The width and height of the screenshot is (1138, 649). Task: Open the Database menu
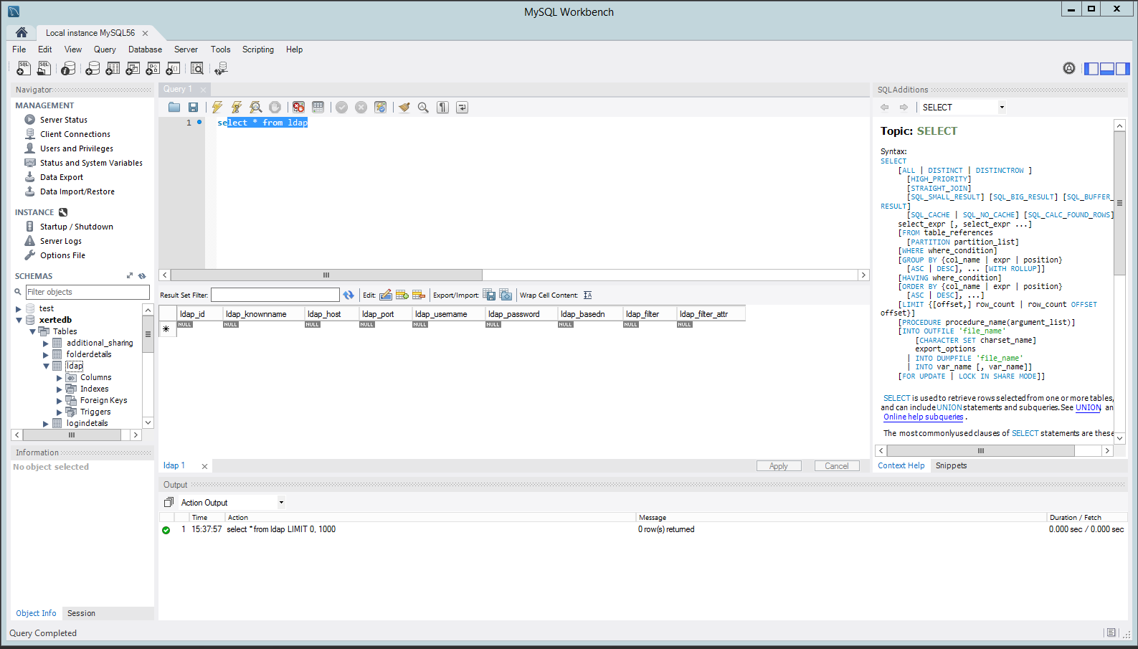[145, 49]
